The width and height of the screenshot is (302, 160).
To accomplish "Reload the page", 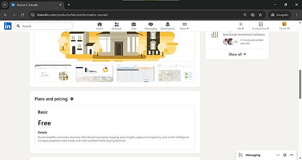I will click(22, 15).
